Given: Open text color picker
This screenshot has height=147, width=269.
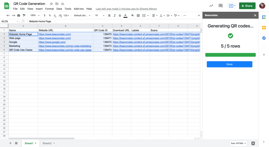Looking at the screenshot, I should tap(125, 15).
